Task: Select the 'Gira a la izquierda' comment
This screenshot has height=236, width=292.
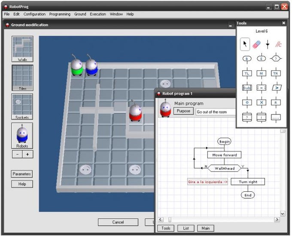Action: tap(208, 182)
